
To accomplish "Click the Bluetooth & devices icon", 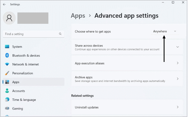I will coord(7,56).
